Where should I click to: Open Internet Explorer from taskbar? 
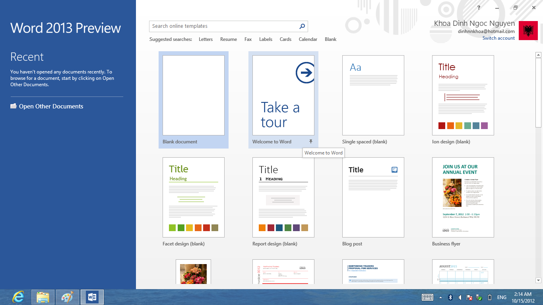18,297
